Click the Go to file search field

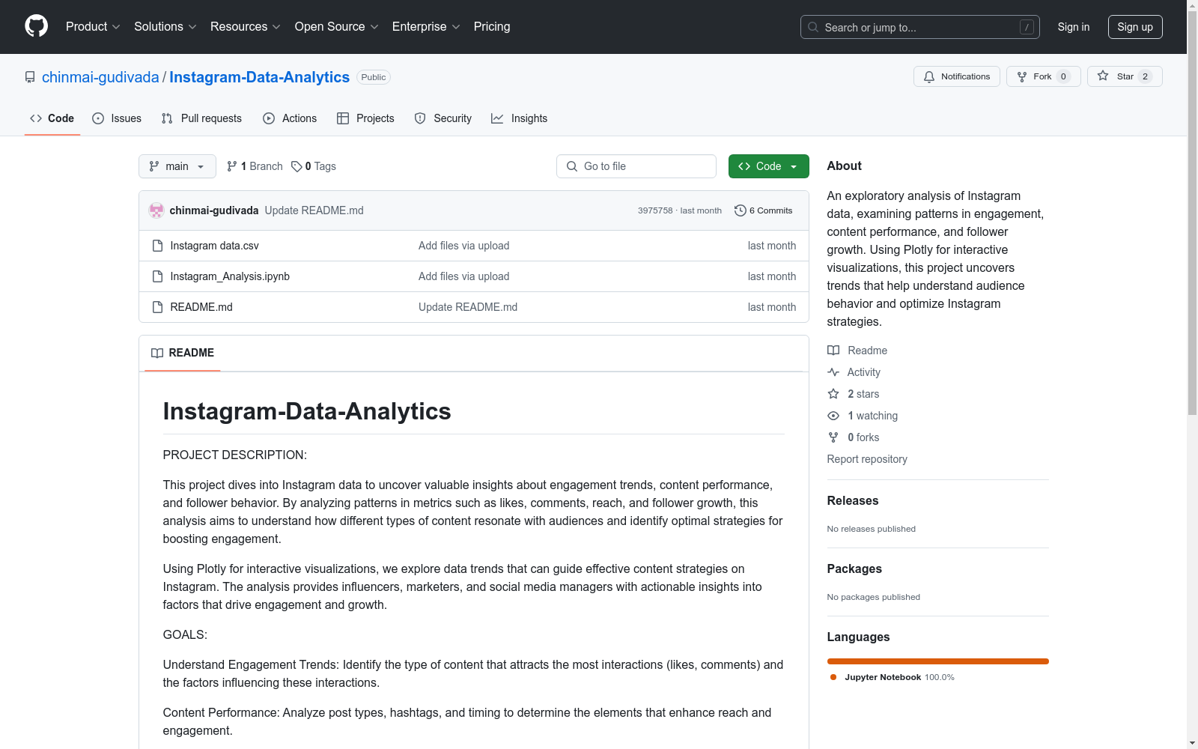pyautogui.click(x=636, y=166)
